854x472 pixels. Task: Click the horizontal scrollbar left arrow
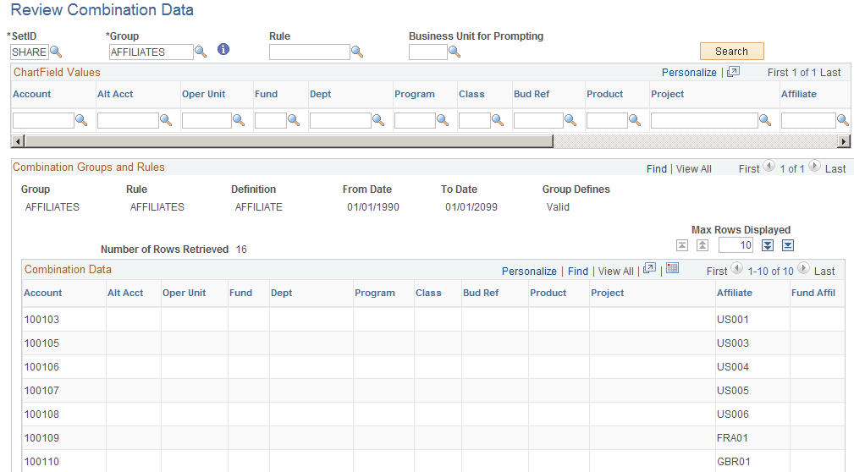tap(18, 141)
